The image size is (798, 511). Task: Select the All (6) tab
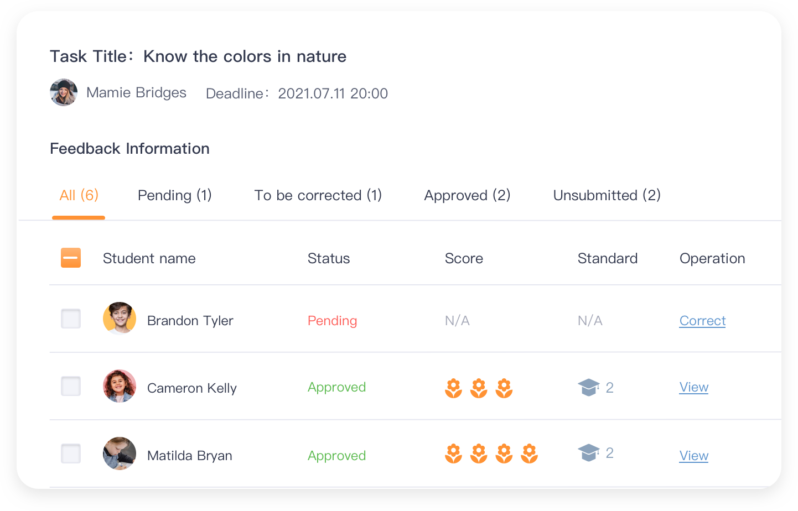pyautogui.click(x=79, y=195)
